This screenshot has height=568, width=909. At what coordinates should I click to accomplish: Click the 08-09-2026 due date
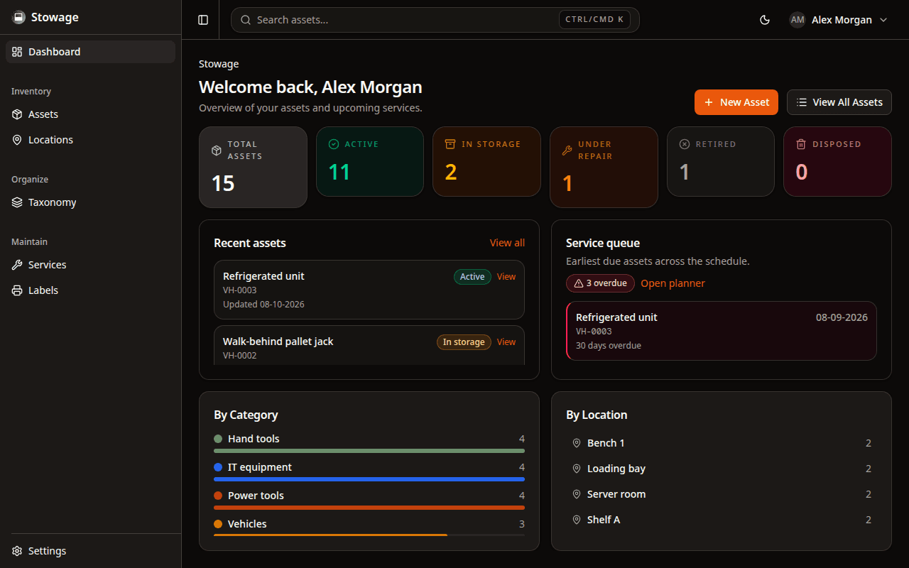click(842, 317)
